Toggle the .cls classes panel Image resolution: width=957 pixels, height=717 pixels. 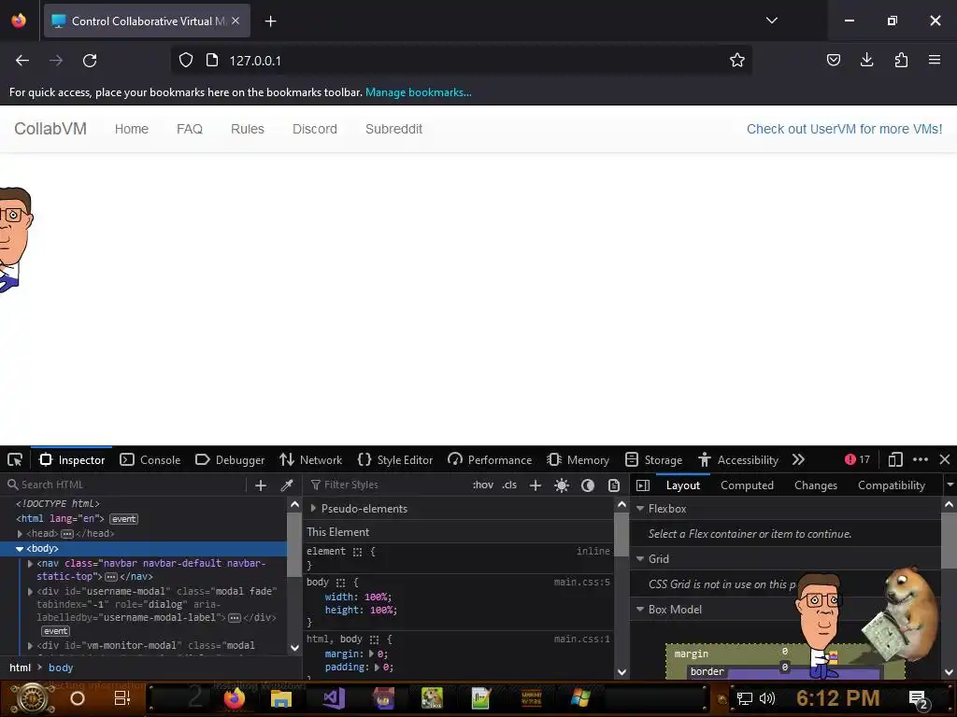click(x=509, y=485)
